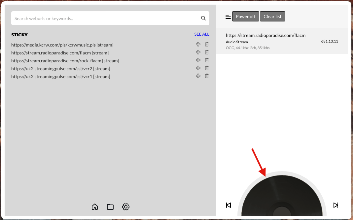Add radioparadise flacm stream via plus icon
Viewport: 353px width, 220px height.
[x=198, y=52]
